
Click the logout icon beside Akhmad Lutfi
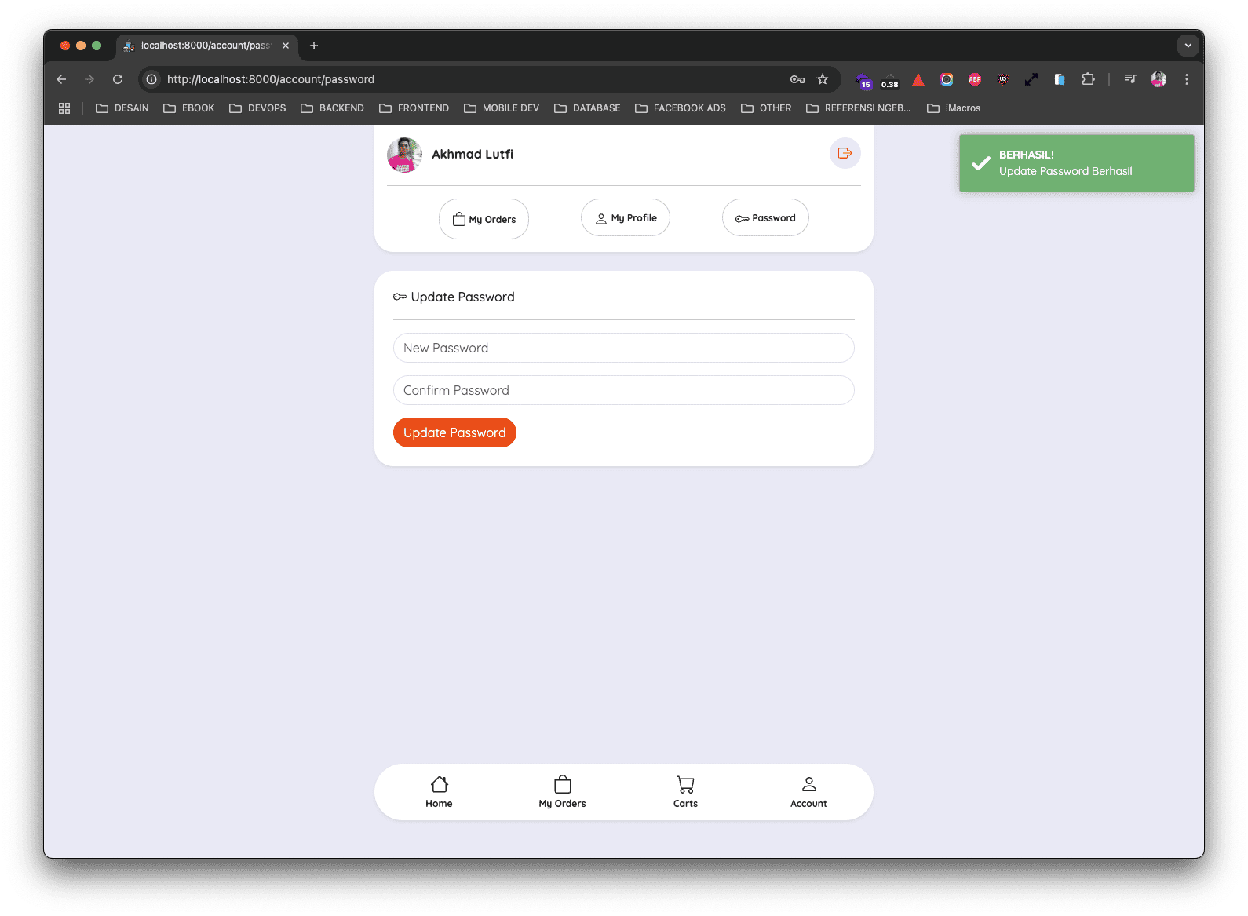coord(845,153)
